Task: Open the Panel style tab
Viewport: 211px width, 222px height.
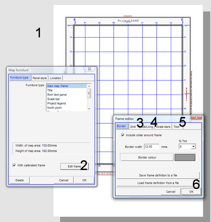Action: pyautogui.click(x=40, y=78)
